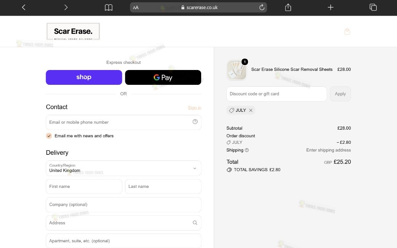Pay with the Shop Pay button
397x248 pixels.
point(84,77)
